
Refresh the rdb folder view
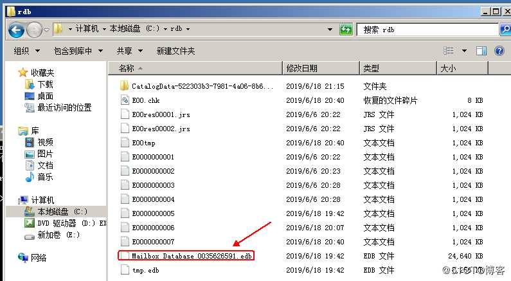pos(346,30)
